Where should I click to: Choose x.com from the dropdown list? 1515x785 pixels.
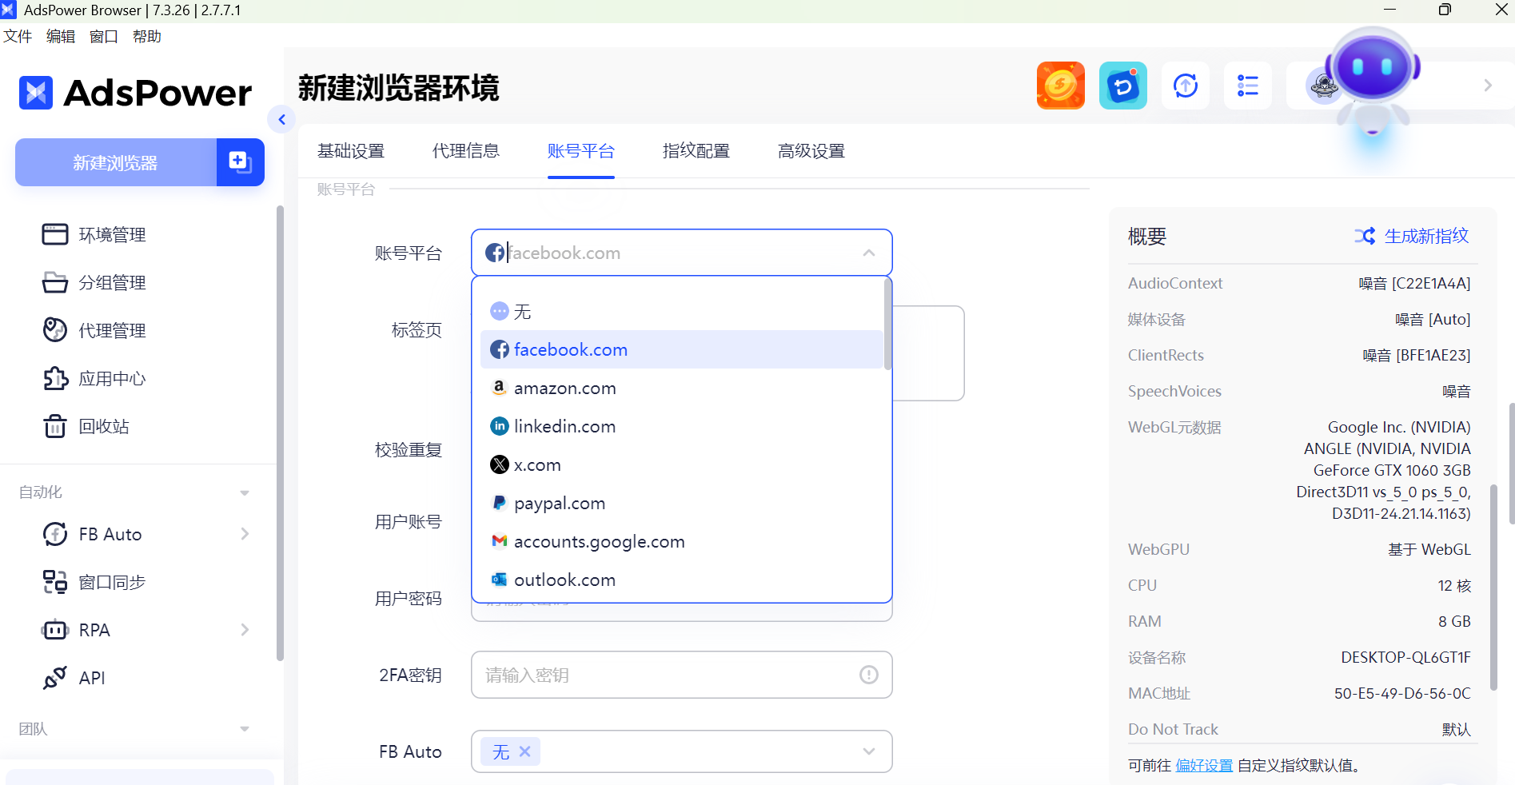pyautogui.click(x=682, y=464)
